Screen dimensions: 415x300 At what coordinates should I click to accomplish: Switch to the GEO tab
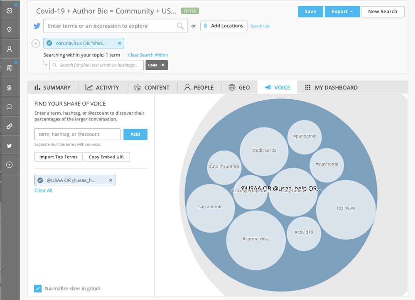pos(239,87)
